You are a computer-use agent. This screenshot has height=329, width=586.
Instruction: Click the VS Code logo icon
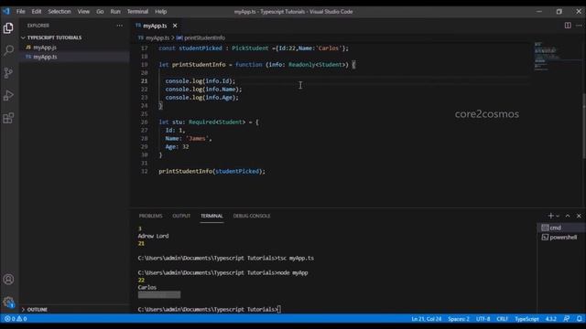click(x=6, y=11)
